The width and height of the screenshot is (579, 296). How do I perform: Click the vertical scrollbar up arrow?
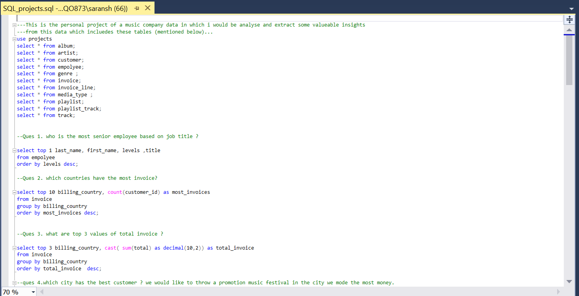coord(568,29)
